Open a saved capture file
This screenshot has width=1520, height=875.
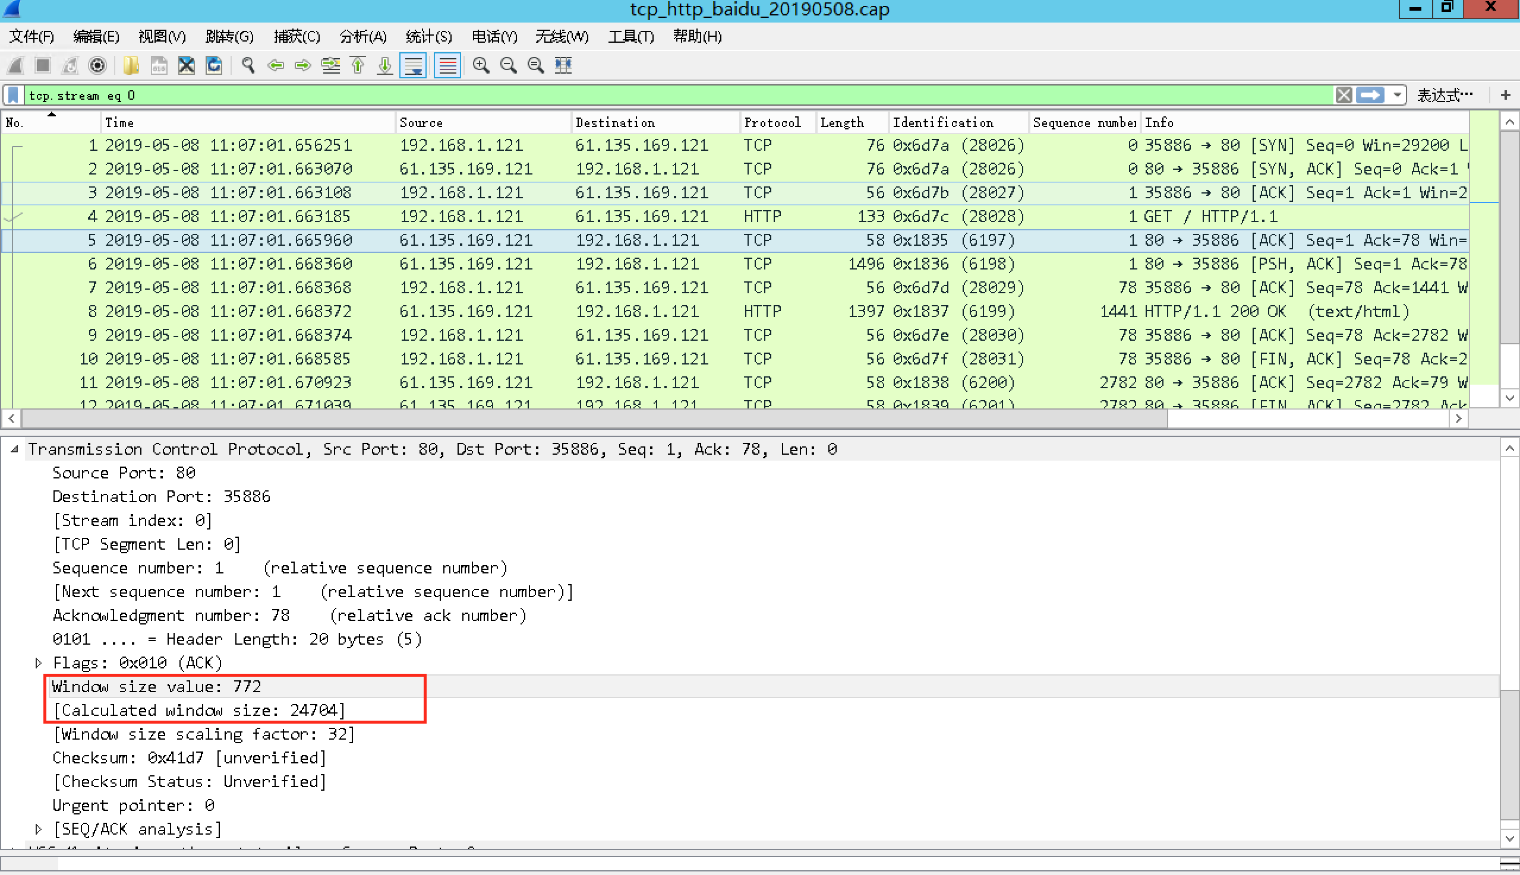(x=131, y=65)
